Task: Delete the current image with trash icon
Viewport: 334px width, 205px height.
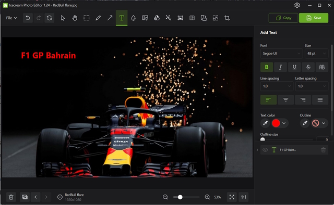Action: click(x=11, y=197)
